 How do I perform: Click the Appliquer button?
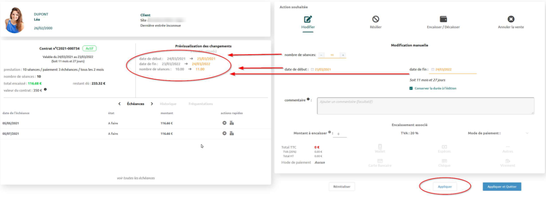445,186
